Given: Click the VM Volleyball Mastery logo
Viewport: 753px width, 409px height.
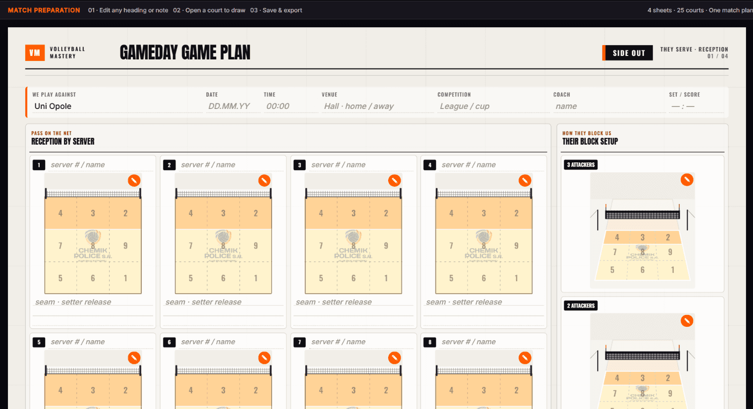Looking at the screenshot, I should coord(56,53).
